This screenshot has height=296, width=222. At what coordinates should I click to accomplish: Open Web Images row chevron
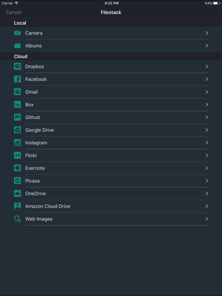pyautogui.click(x=207, y=219)
